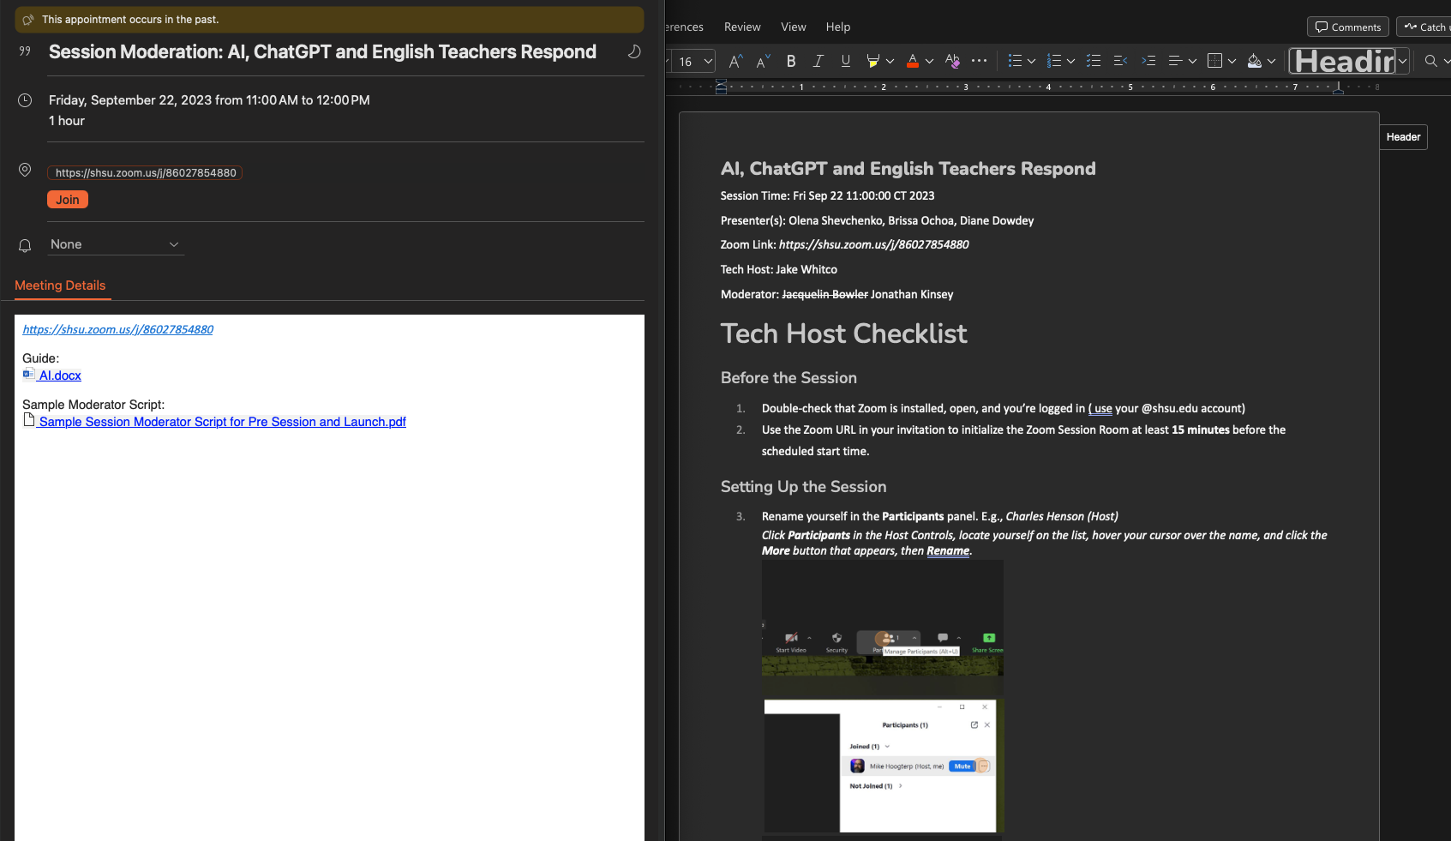
Task: Click the Comments button
Action: (1348, 27)
